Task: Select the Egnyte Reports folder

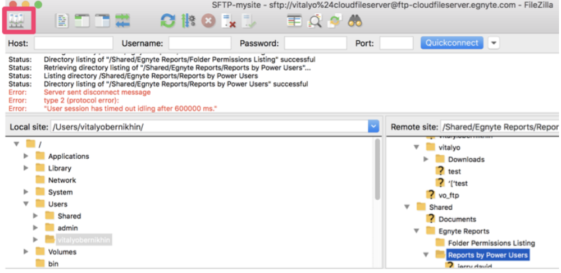Action: tap(464, 231)
